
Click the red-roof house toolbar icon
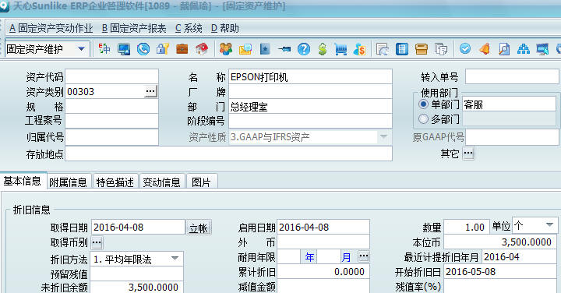click(x=202, y=49)
